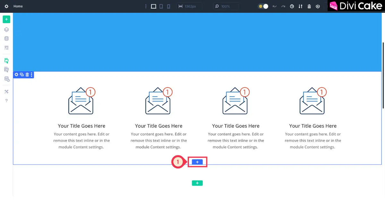Select third "Your Title Goes Here" heading

pyautogui.click(x=236, y=126)
